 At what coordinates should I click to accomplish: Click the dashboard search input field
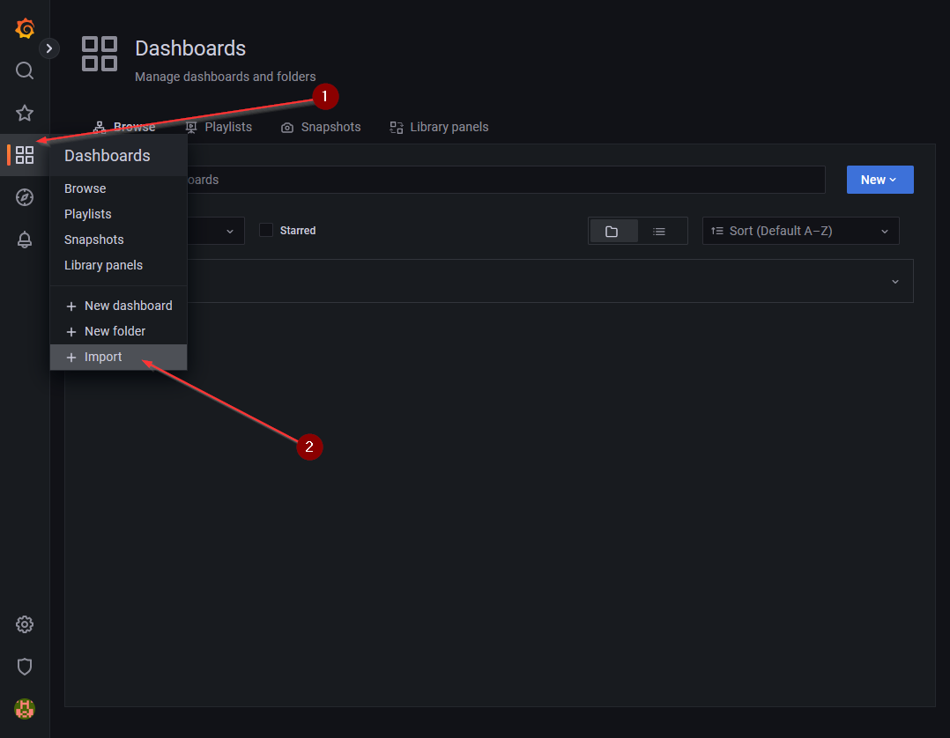coord(502,180)
